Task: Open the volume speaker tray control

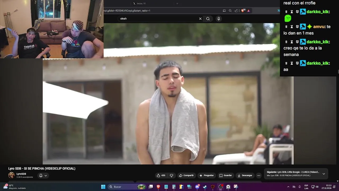Action: (317, 187)
